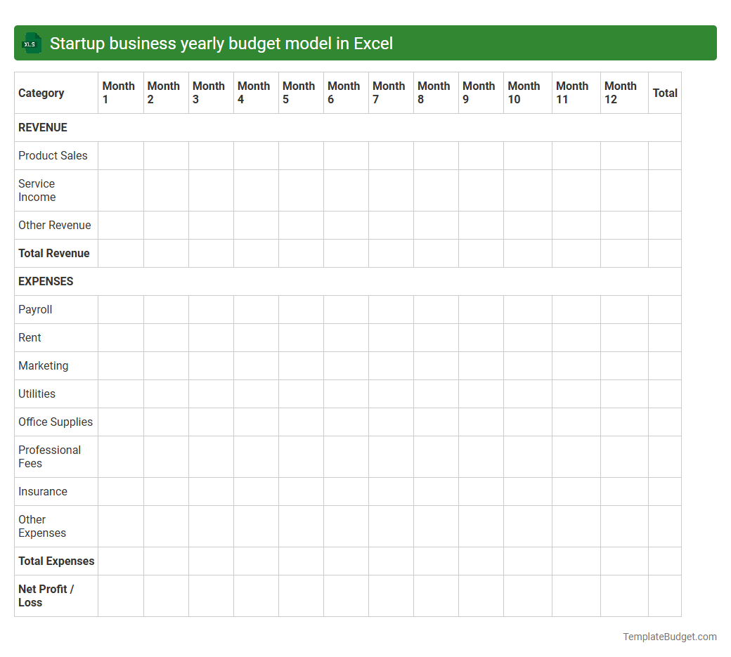Click the Product Sales row label
This screenshot has height=657, width=731.
pyautogui.click(x=53, y=155)
